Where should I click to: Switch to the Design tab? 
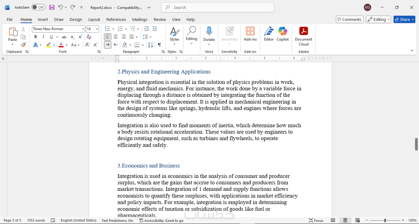(76, 19)
